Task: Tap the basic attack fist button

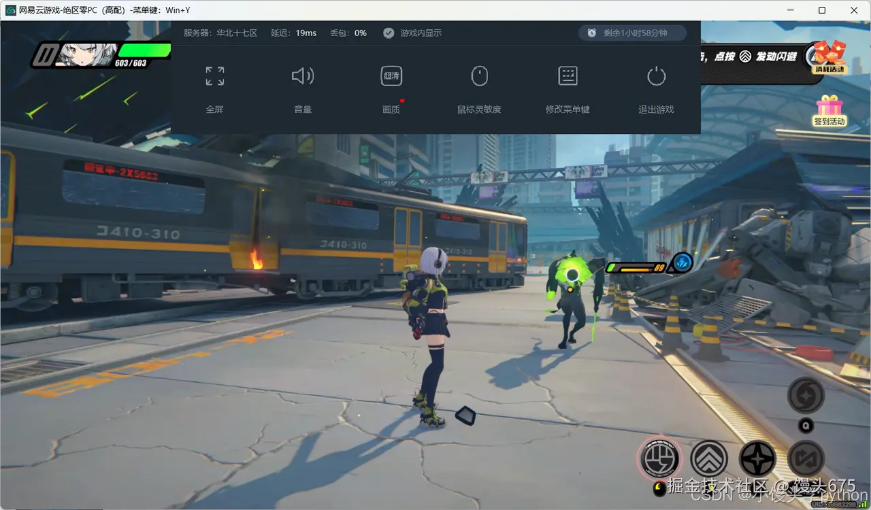Action: tap(660, 458)
